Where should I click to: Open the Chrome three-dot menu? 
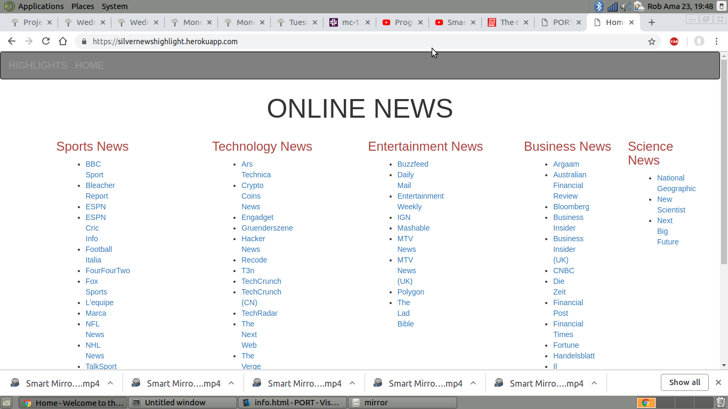point(717,42)
